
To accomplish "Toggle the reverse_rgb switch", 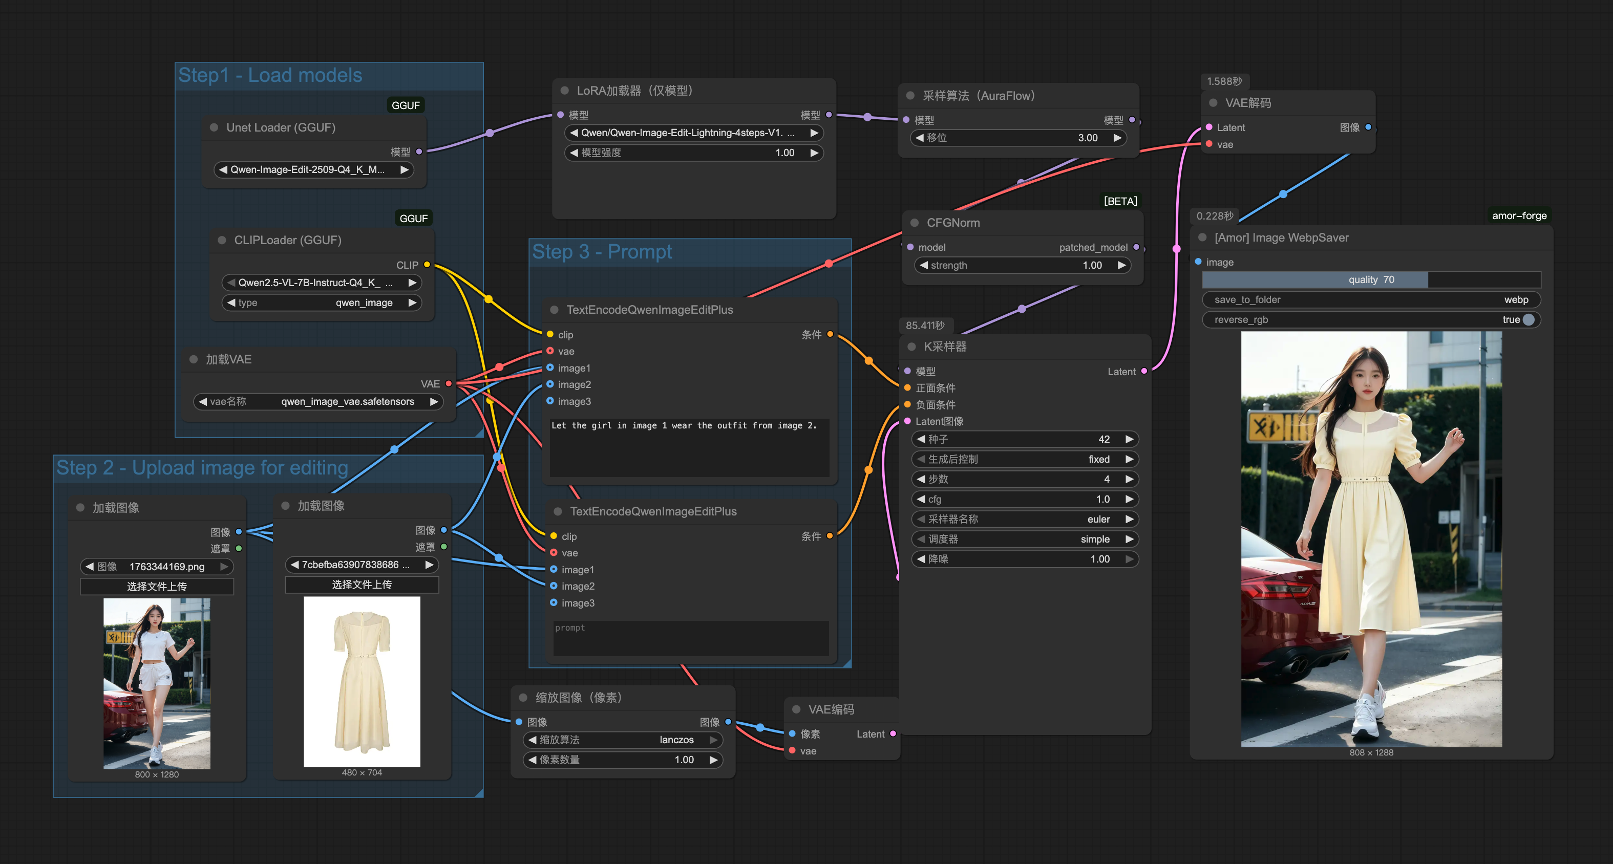I will pyautogui.click(x=1528, y=319).
